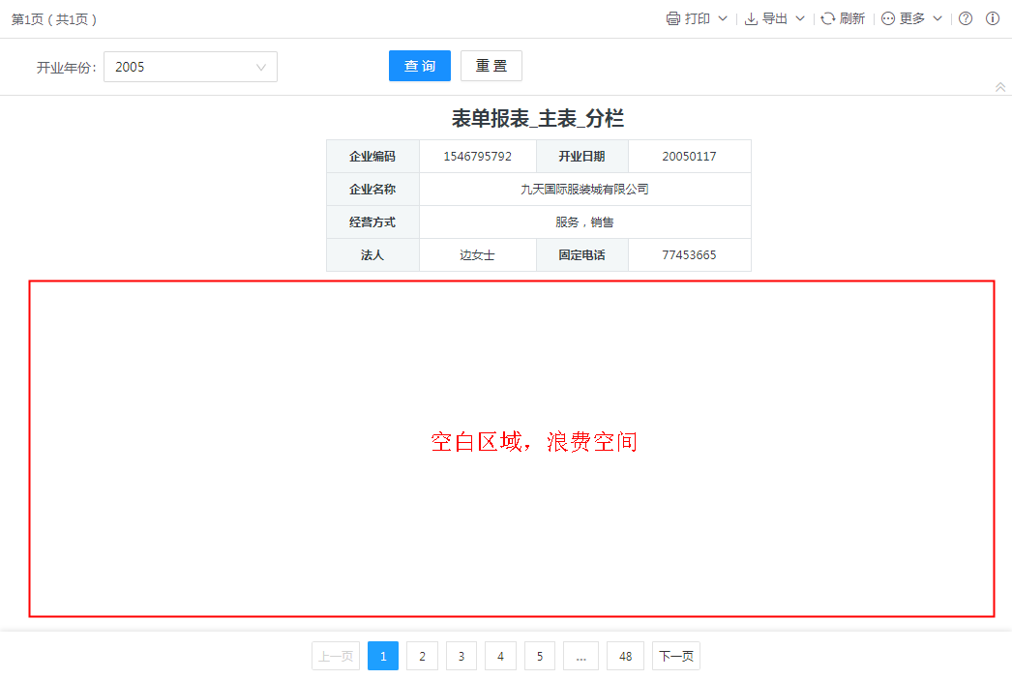The height and width of the screenshot is (679, 1012).
Task: Expand the 更多 dropdown arrow
Action: 938,19
